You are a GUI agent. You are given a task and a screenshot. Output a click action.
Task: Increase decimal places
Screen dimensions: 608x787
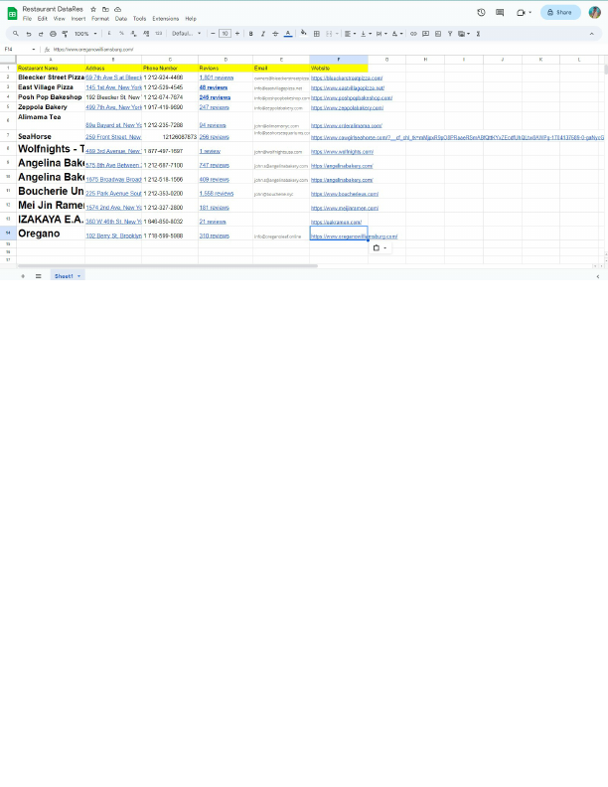coord(146,34)
